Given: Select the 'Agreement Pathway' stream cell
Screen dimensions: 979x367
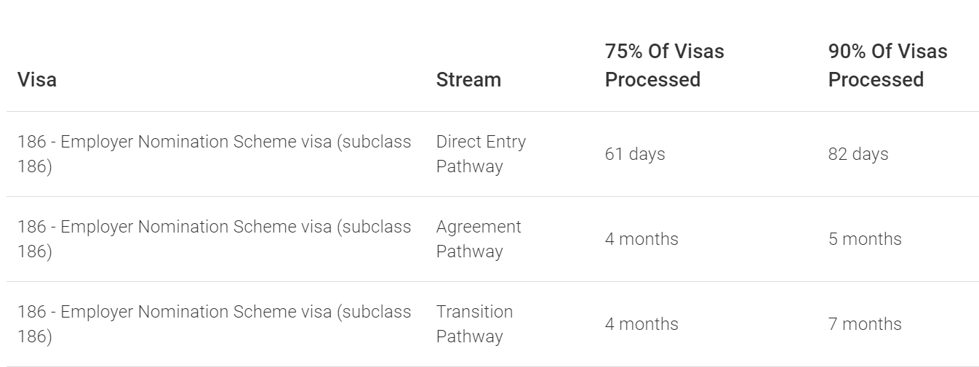Looking at the screenshot, I should pos(479,239).
